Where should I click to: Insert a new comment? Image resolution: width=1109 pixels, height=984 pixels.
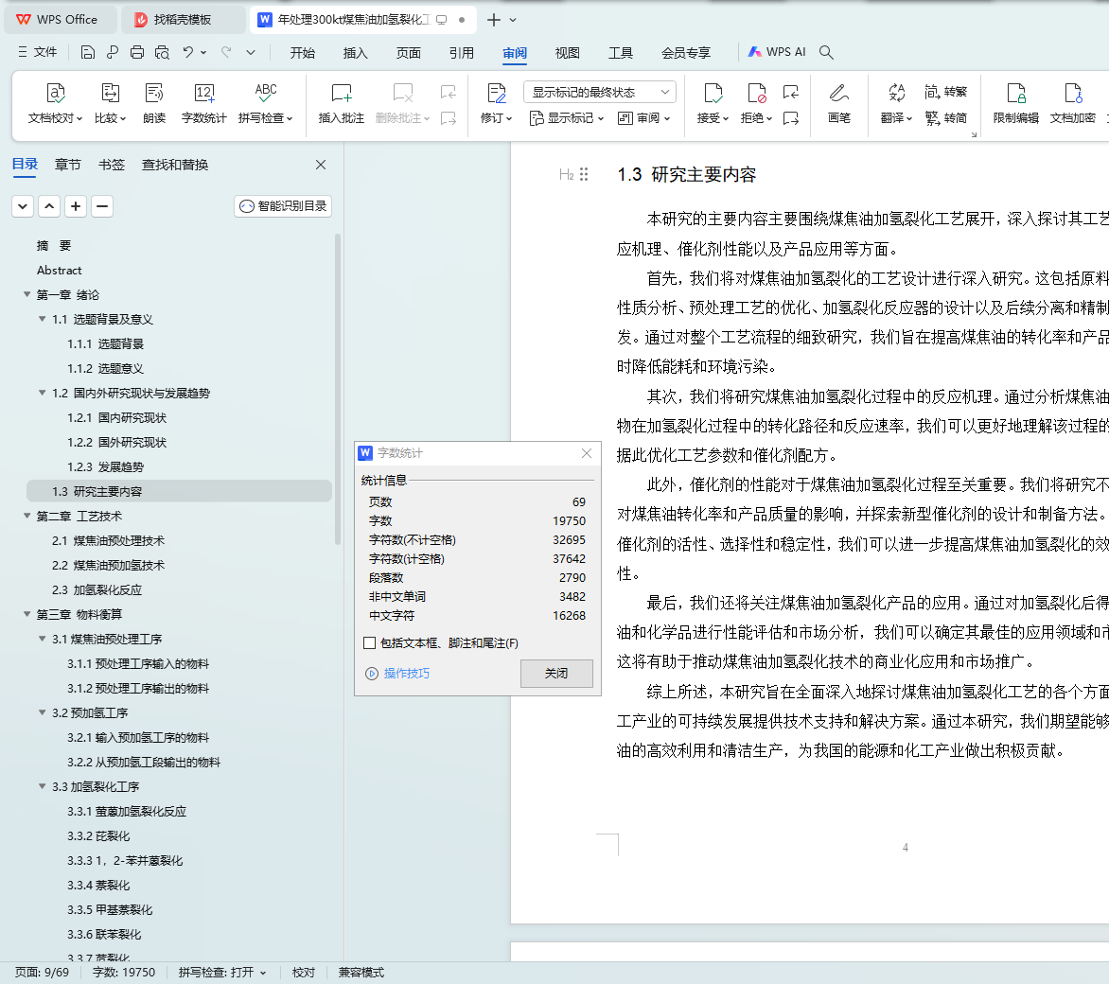pos(341,103)
